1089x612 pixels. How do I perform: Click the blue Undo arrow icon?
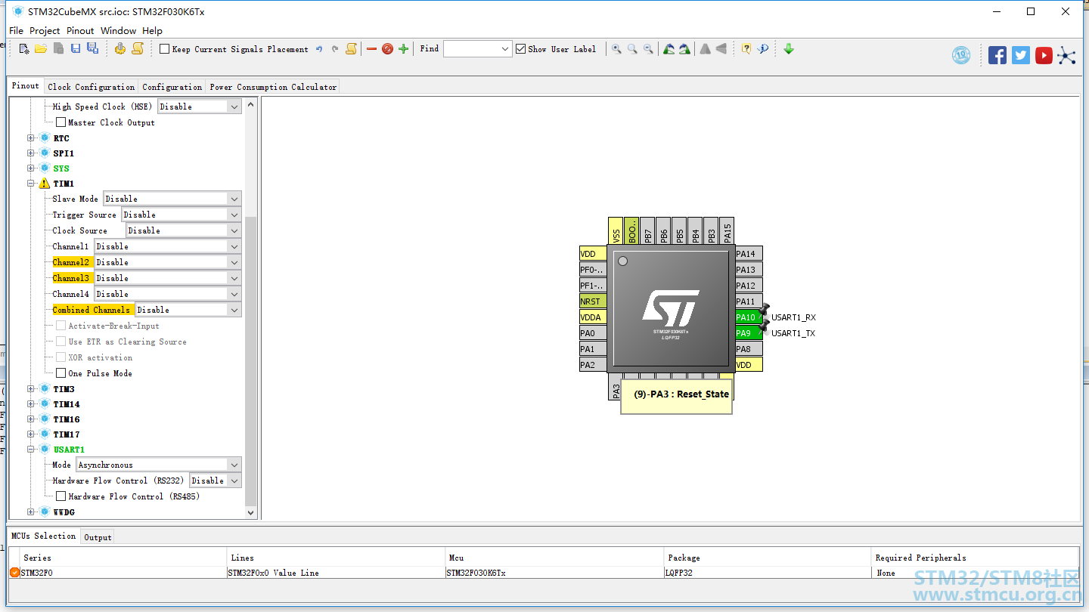coord(319,49)
